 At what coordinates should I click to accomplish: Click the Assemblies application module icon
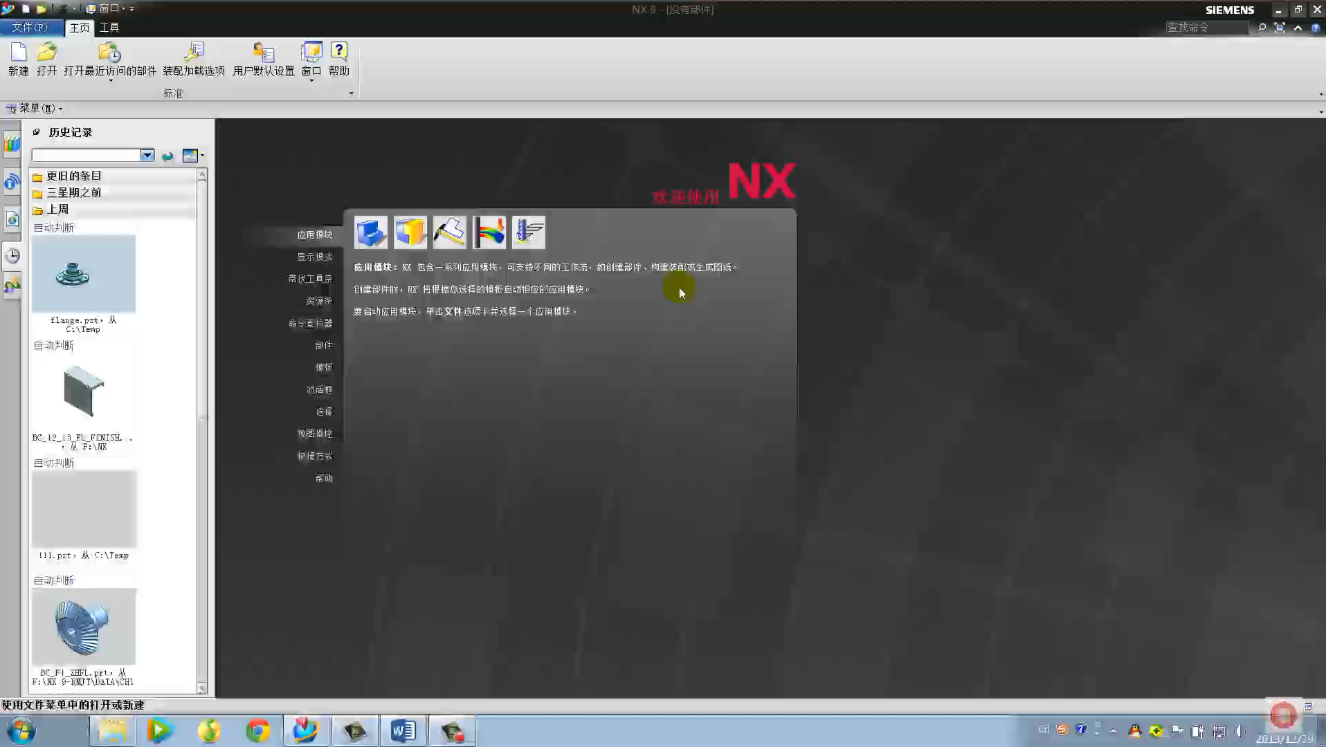tap(410, 232)
